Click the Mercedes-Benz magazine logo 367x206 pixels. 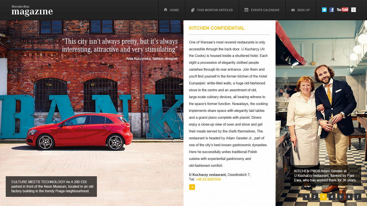tap(32, 11)
